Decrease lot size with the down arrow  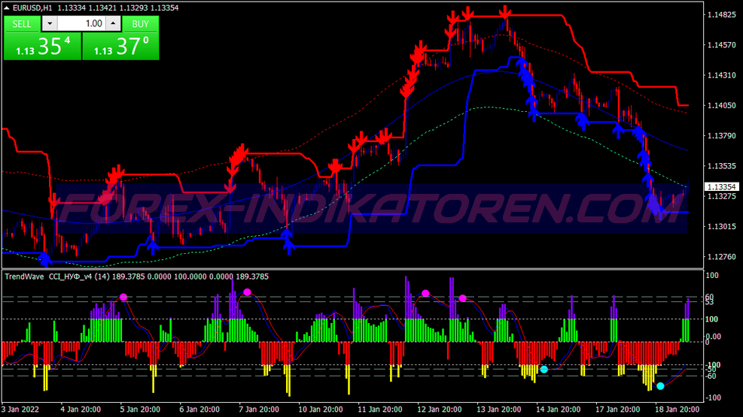[x=50, y=23]
